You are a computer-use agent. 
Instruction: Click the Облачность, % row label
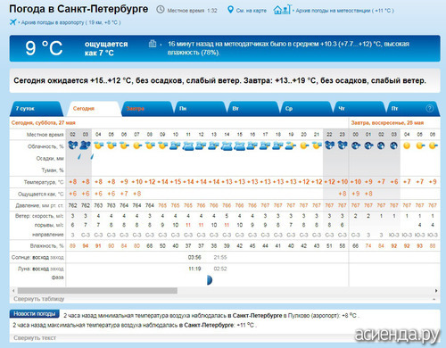click(x=45, y=146)
